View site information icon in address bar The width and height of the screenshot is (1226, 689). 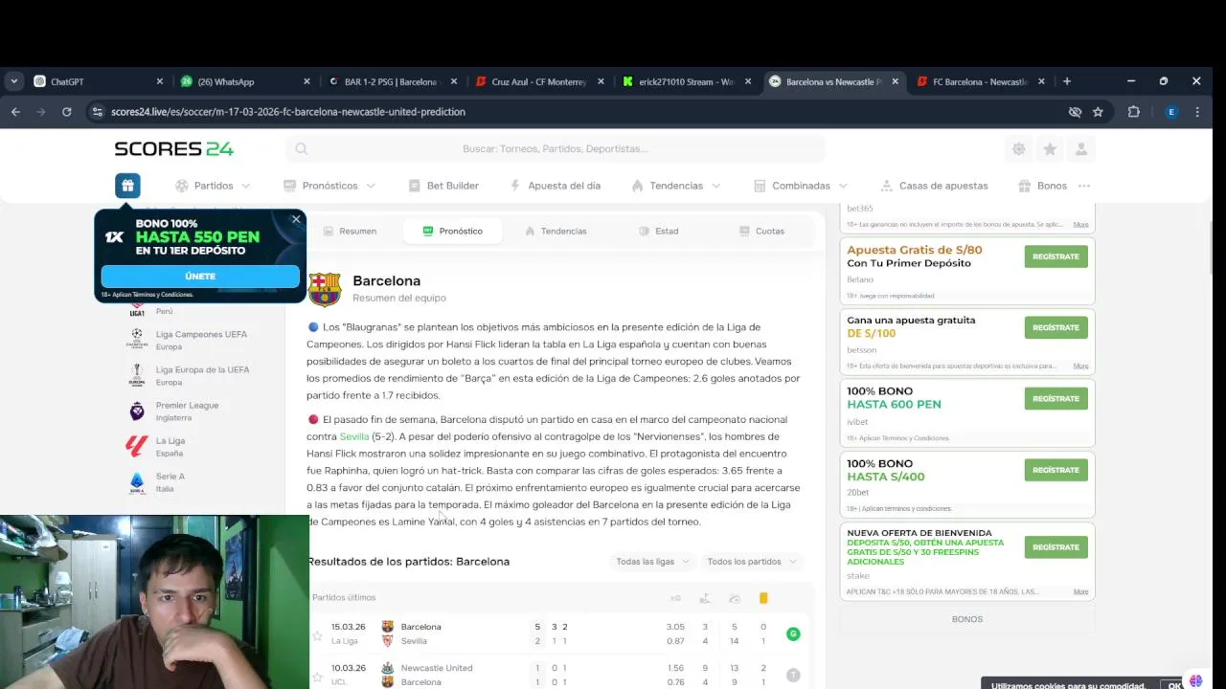[x=97, y=112]
